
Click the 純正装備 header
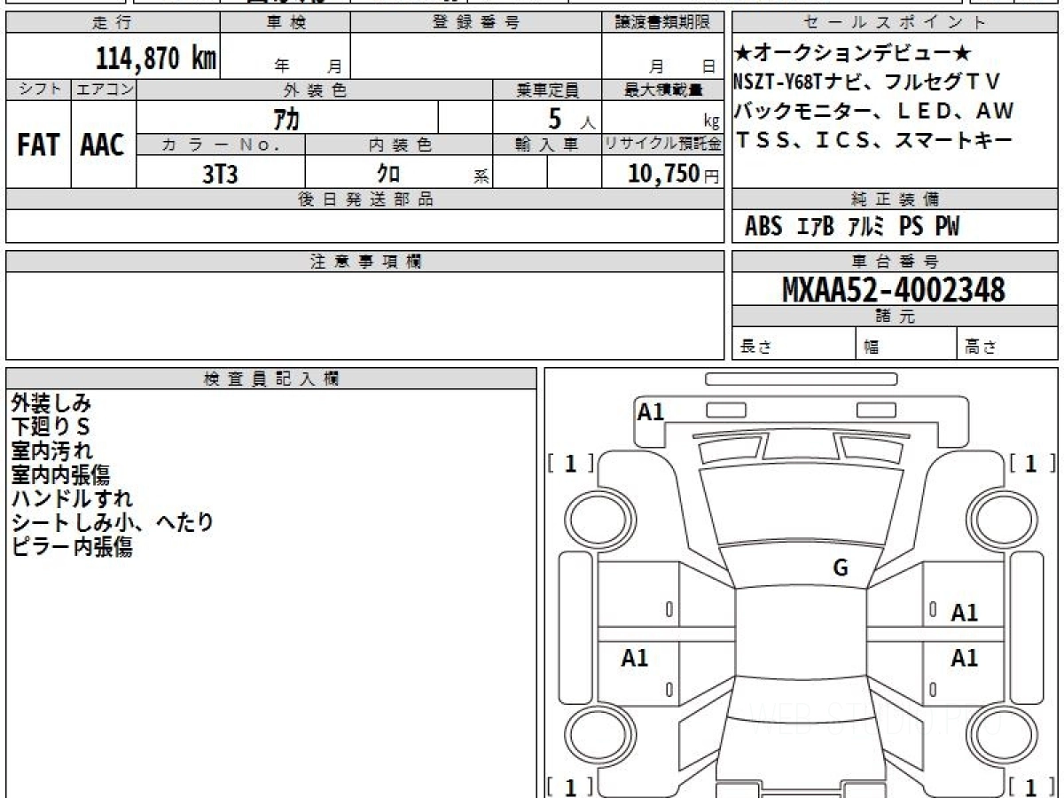895,199
